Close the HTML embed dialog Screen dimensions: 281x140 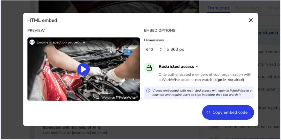tap(251, 20)
